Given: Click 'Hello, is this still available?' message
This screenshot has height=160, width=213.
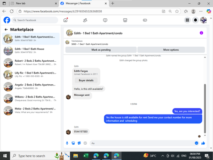Looking at the screenshot, I should click(x=89, y=89).
